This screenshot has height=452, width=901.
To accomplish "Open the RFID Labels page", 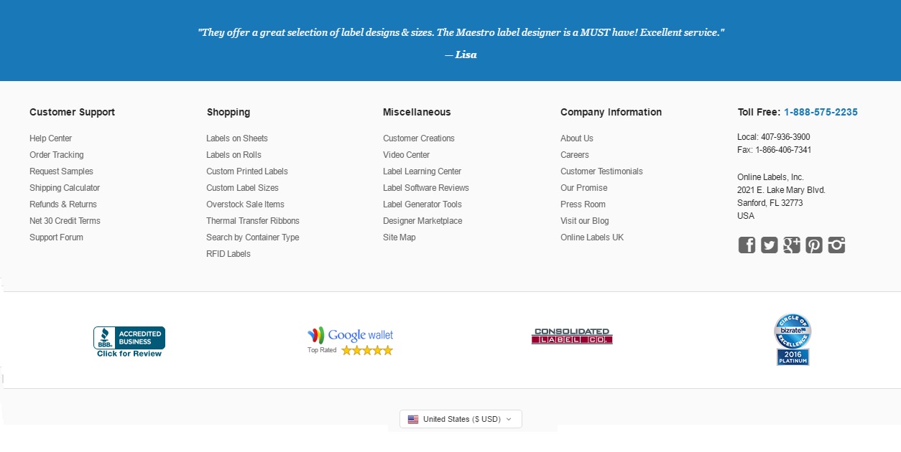I will pyautogui.click(x=228, y=253).
